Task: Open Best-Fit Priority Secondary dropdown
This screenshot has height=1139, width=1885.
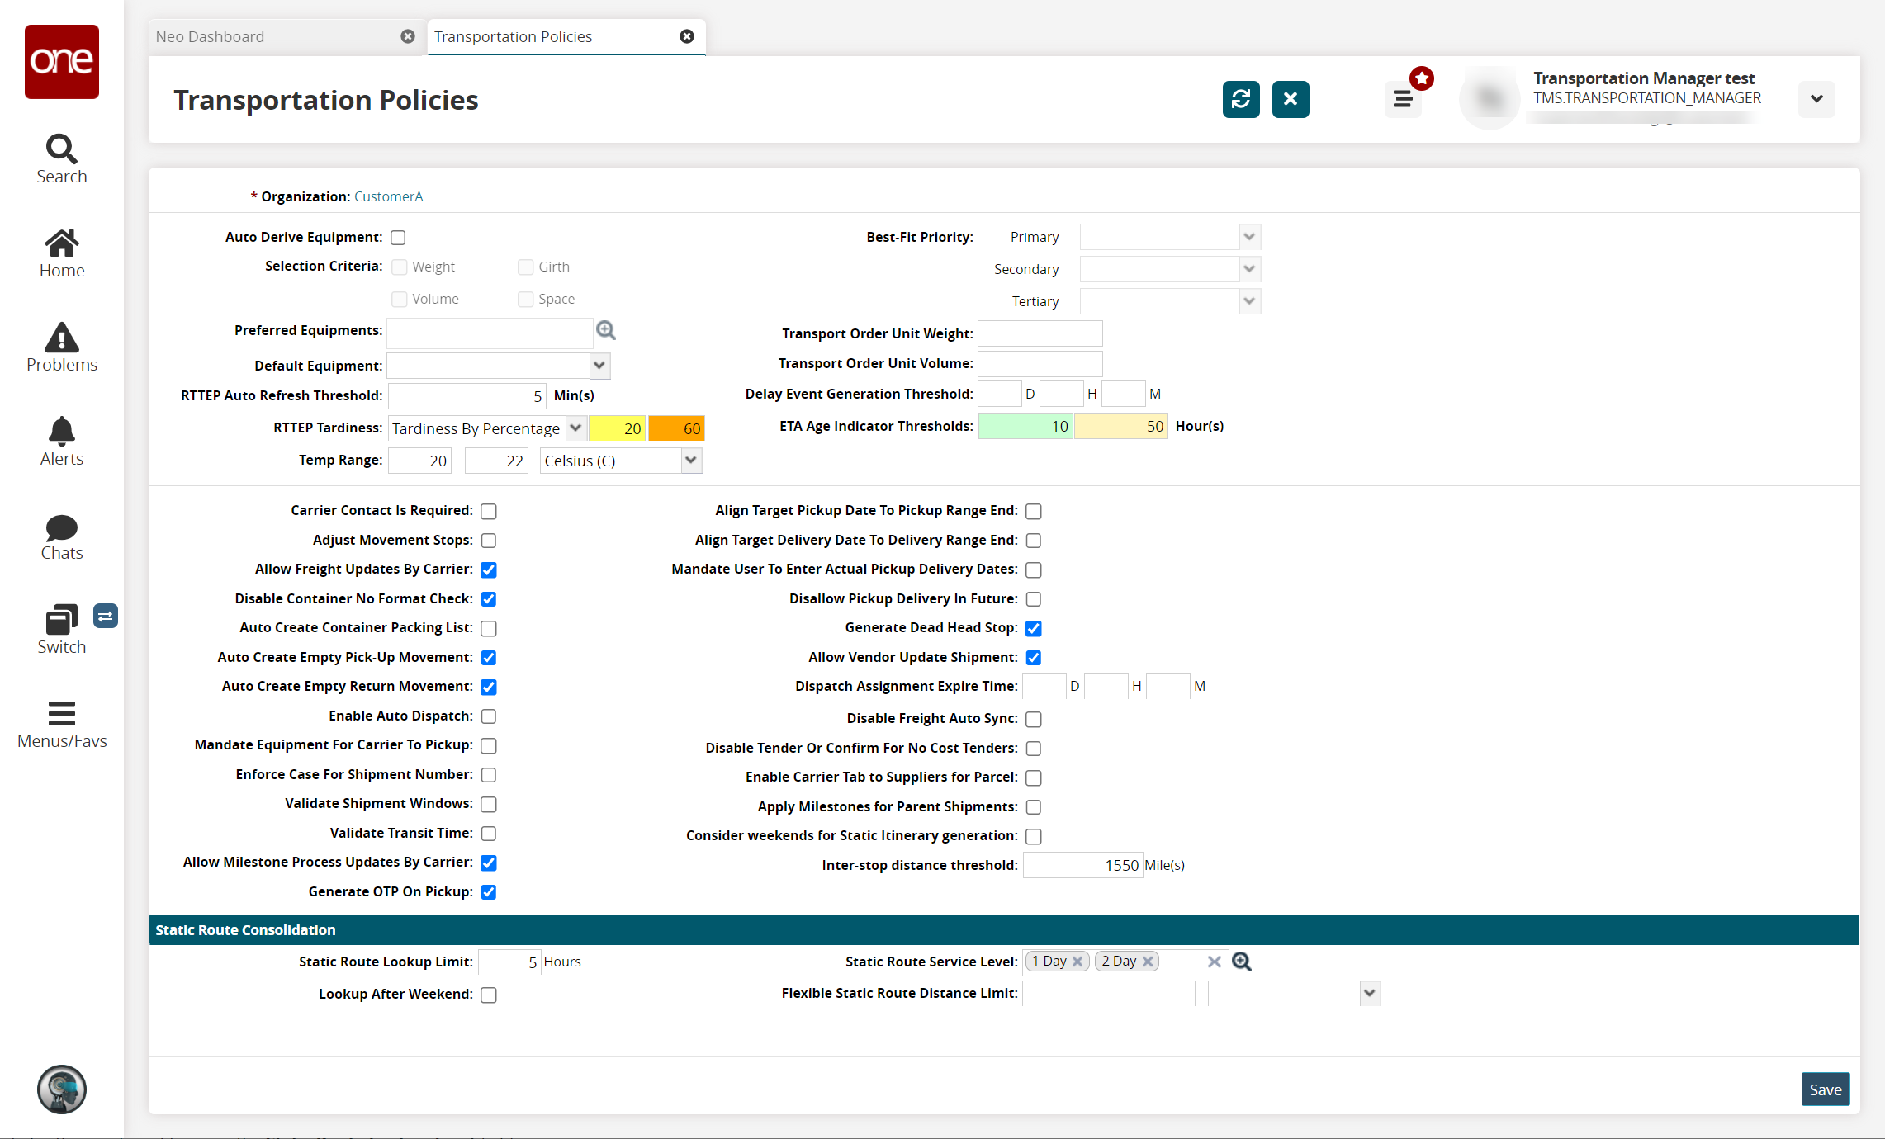Action: 1249,269
